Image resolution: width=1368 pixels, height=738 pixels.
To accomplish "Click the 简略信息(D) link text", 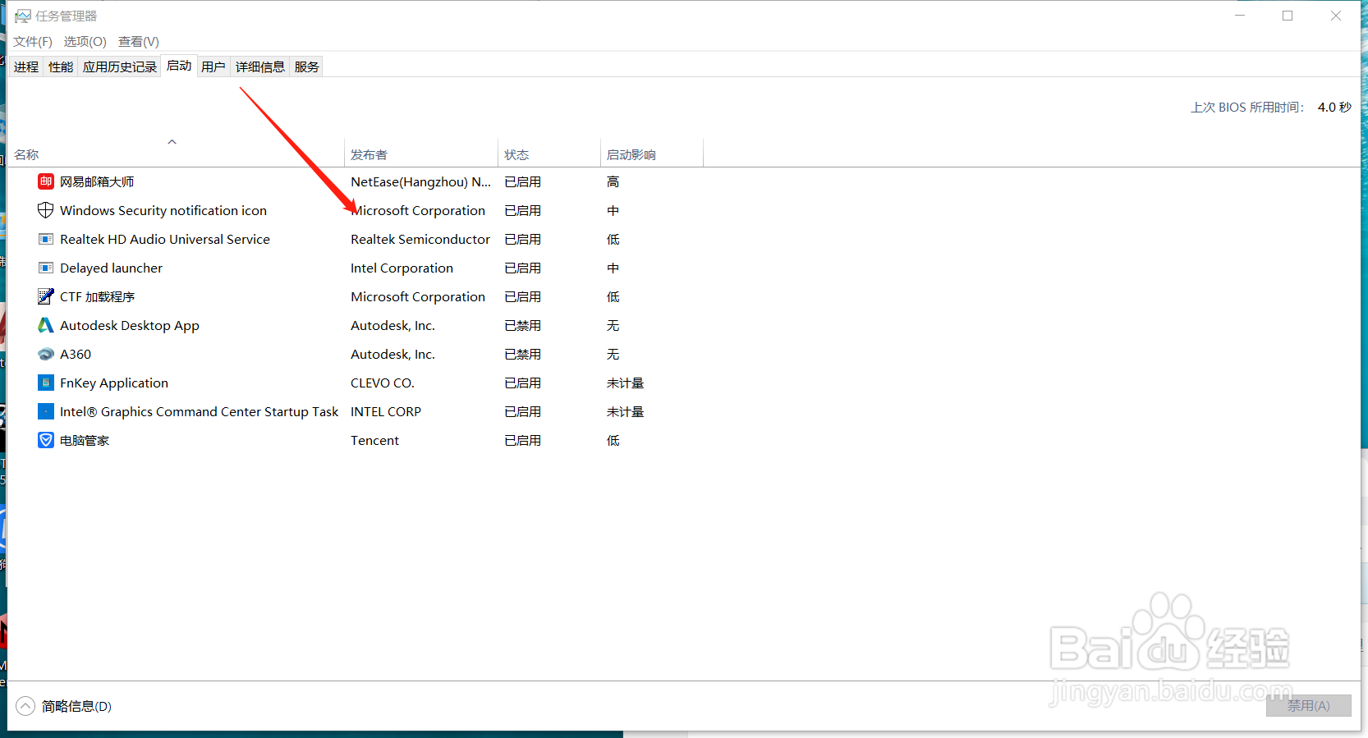I will pyautogui.click(x=76, y=706).
